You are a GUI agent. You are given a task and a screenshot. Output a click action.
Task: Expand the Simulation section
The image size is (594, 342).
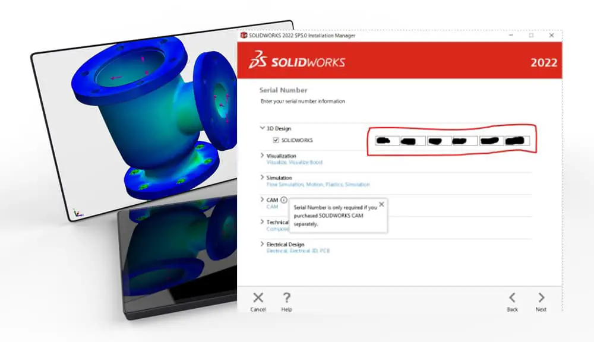[x=262, y=178]
